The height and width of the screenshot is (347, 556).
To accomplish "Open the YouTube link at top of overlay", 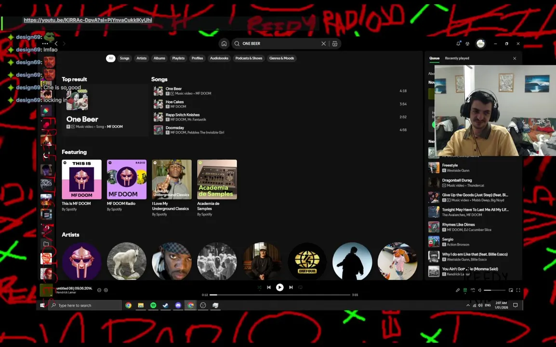I will point(88,20).
